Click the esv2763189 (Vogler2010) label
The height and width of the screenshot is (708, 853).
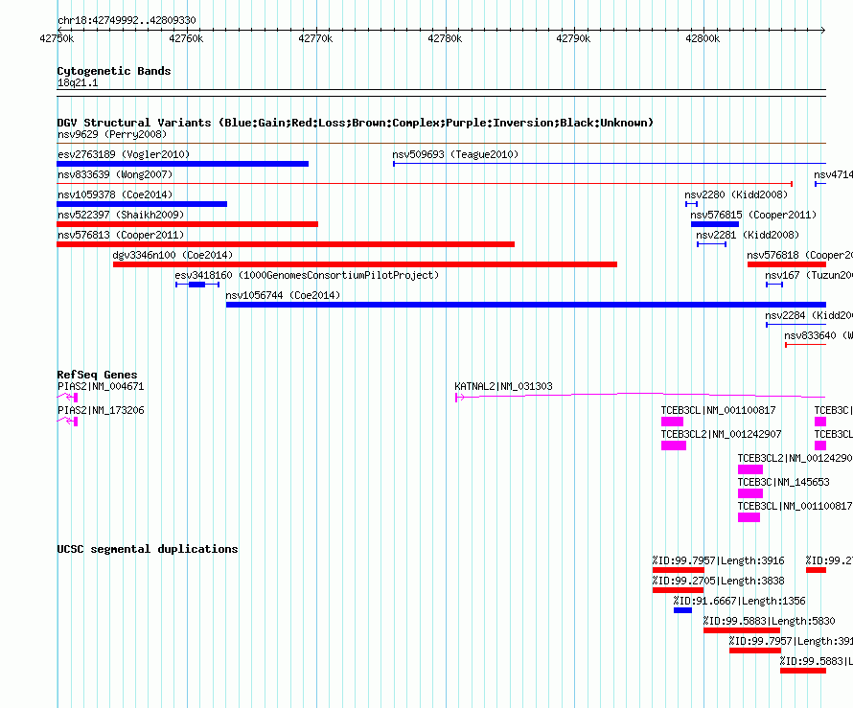point(124,154)
